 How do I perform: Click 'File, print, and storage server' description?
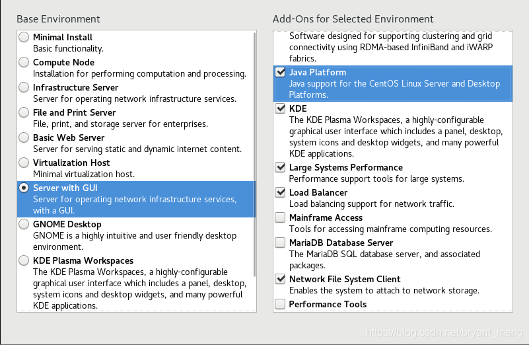pos(120,124)
